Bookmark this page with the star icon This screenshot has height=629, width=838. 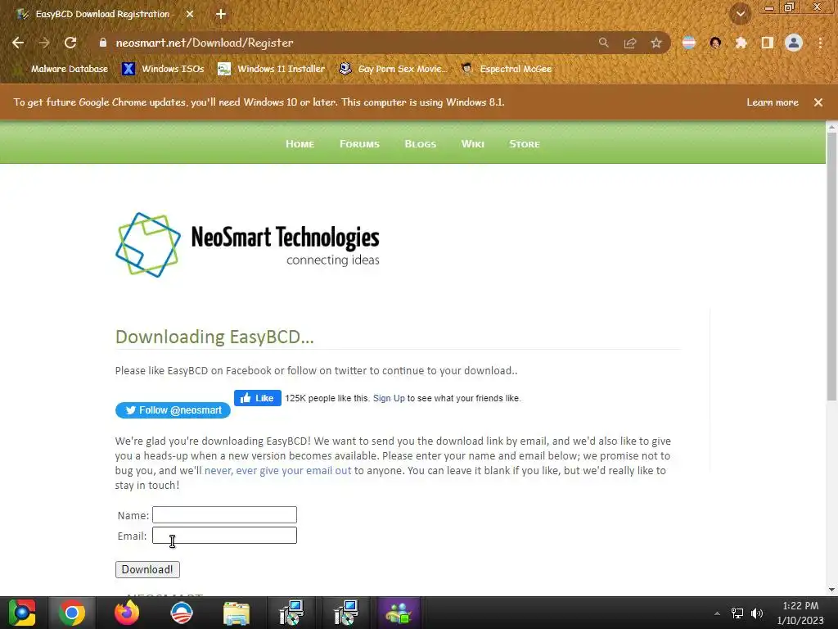[x=656, y=43]
